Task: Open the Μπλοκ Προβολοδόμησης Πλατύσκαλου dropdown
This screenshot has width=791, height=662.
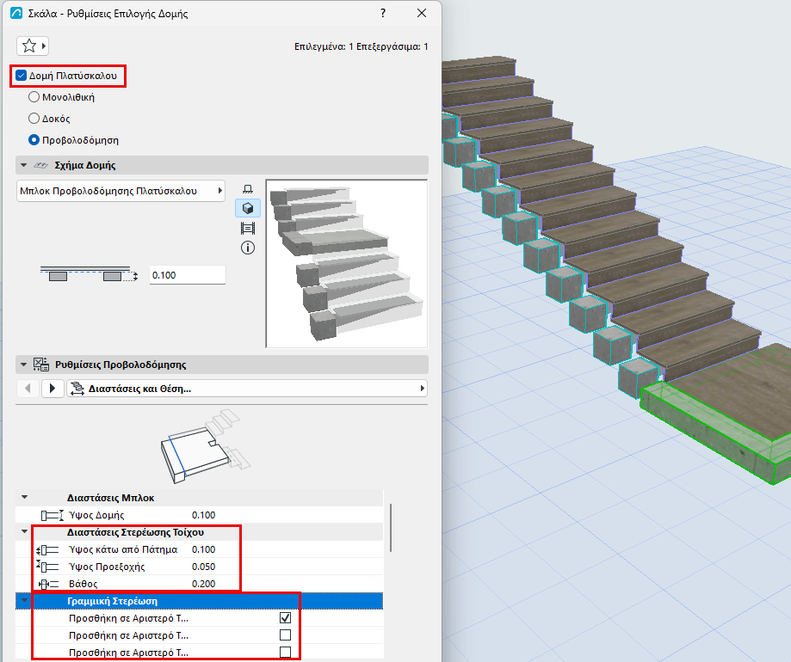Action: click(121, 191)
